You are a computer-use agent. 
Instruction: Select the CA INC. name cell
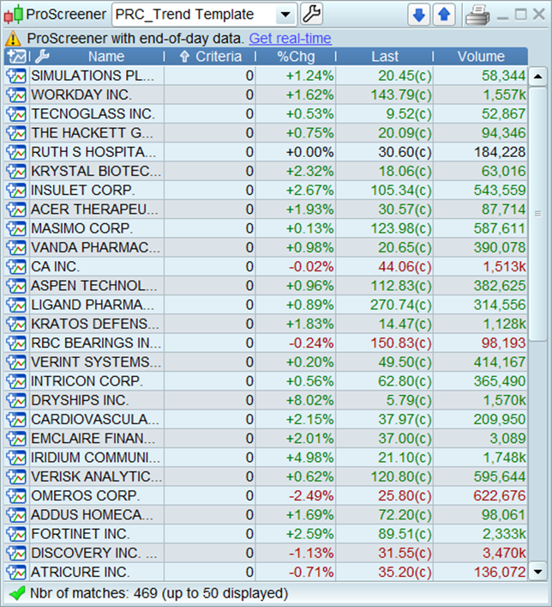97,266
